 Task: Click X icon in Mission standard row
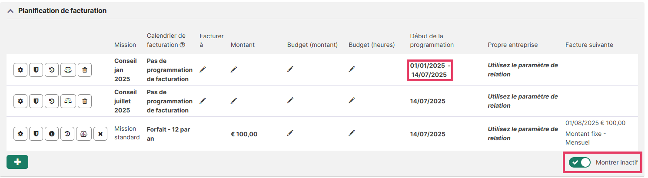click(x=100, y=134)
